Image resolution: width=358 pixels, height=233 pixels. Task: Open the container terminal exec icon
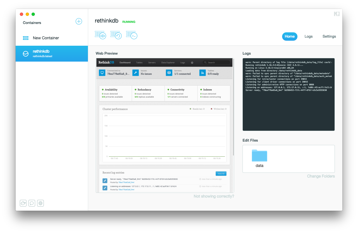132,35
